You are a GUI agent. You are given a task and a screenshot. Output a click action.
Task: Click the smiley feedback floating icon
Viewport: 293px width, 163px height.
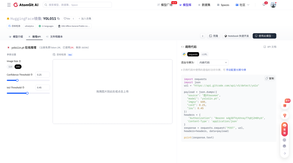click(284, 146)
